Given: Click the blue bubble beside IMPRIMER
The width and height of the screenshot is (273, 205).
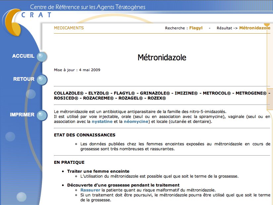Looking at the screenshot, I should click(x=42, y=115).
